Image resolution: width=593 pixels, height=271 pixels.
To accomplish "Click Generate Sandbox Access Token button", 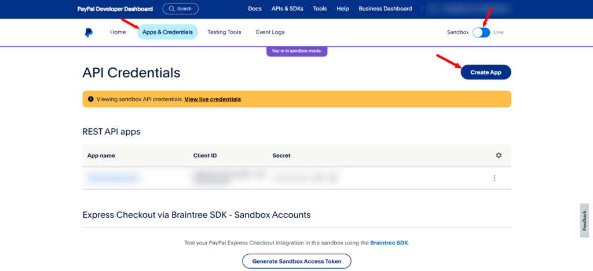I will [x=296, y=261].
